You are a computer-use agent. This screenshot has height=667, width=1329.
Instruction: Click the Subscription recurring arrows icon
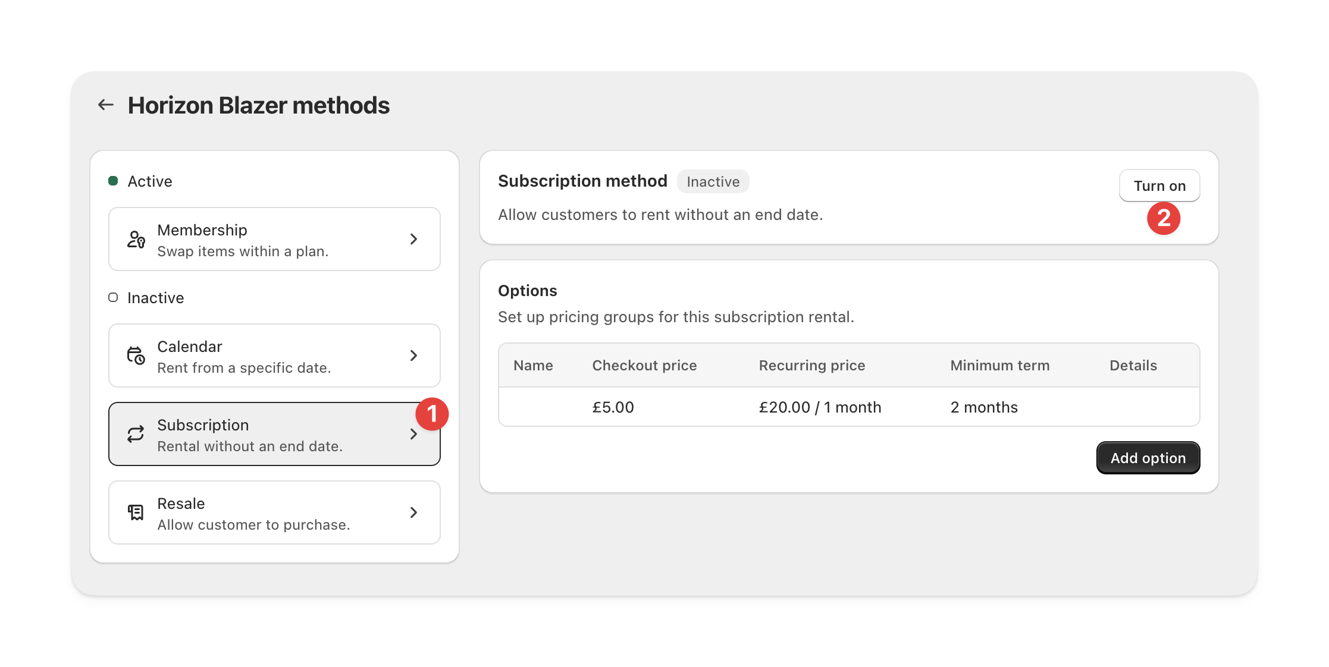pos(136,435)
